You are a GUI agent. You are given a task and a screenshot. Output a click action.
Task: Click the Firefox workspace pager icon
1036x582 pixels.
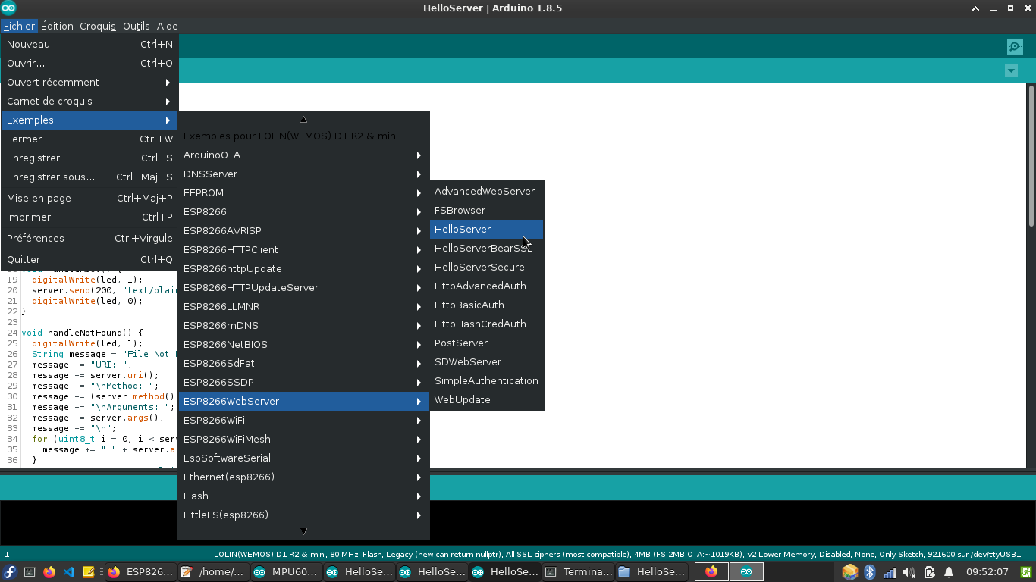click(x=711, y=572)
